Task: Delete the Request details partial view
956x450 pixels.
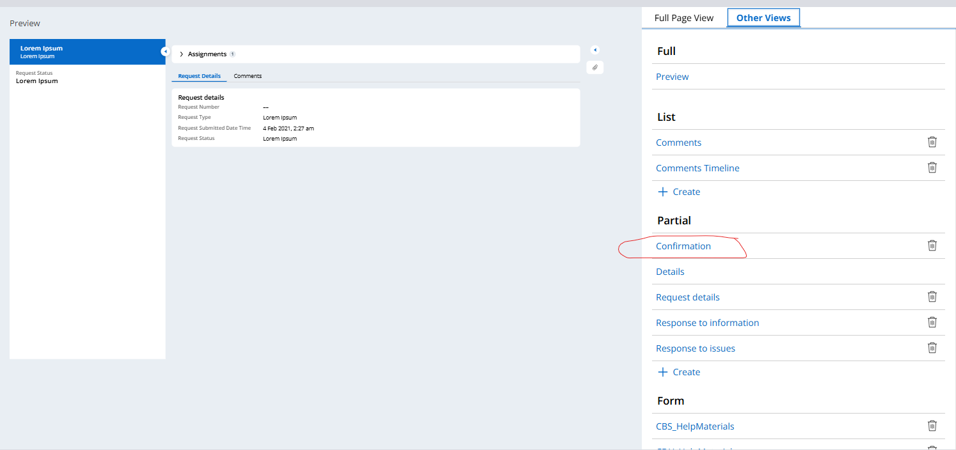Action: (x=932, y=297)
